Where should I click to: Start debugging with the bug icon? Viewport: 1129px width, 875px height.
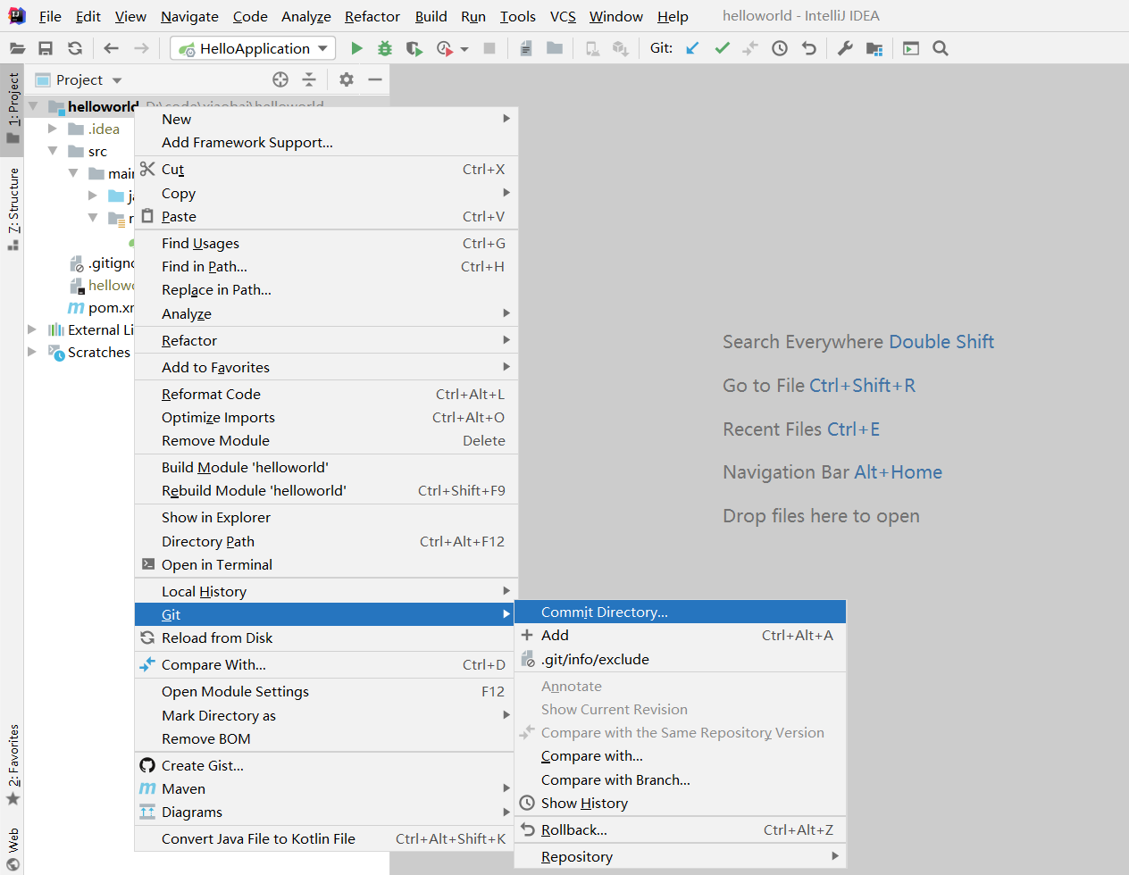[385, 48]
